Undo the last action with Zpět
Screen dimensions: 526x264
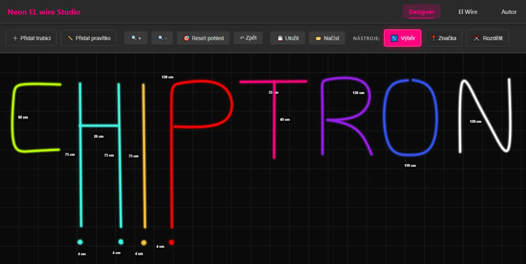[248, 38]
